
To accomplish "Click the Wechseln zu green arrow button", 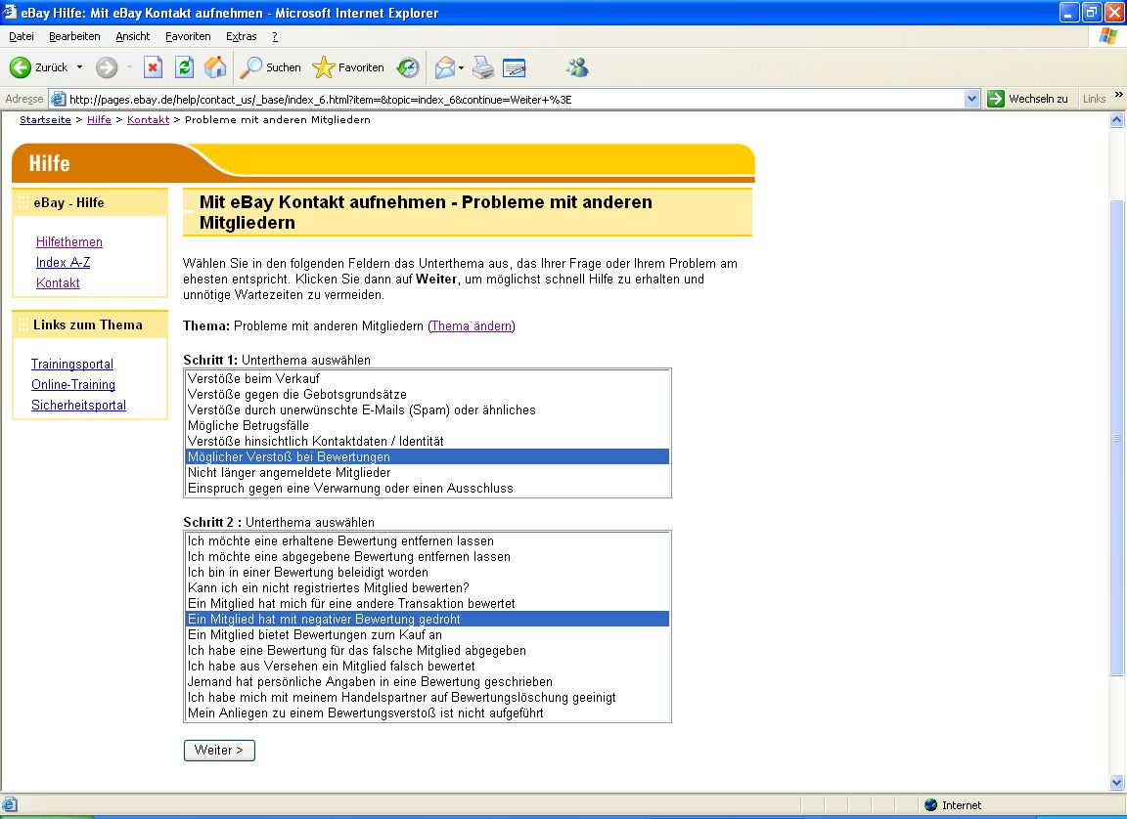I will click(996, 99).
